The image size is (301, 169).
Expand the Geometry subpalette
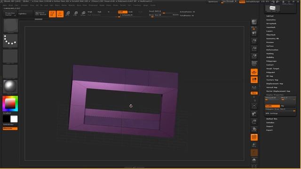pyautogui.click(x=271, y=20)
